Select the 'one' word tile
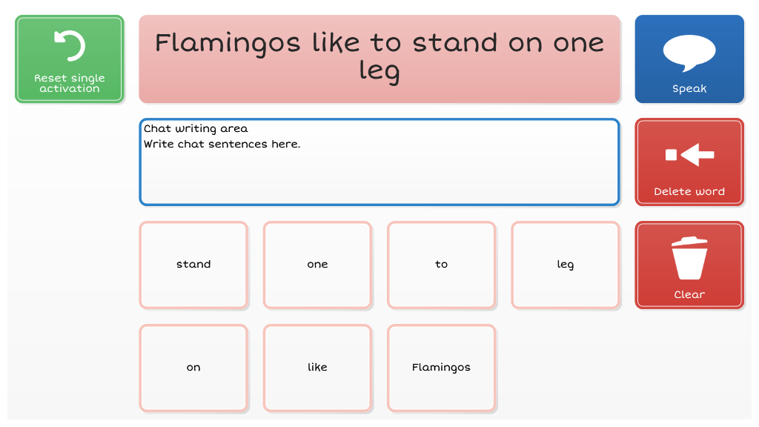The image size is (759, 427). point(317,265)
